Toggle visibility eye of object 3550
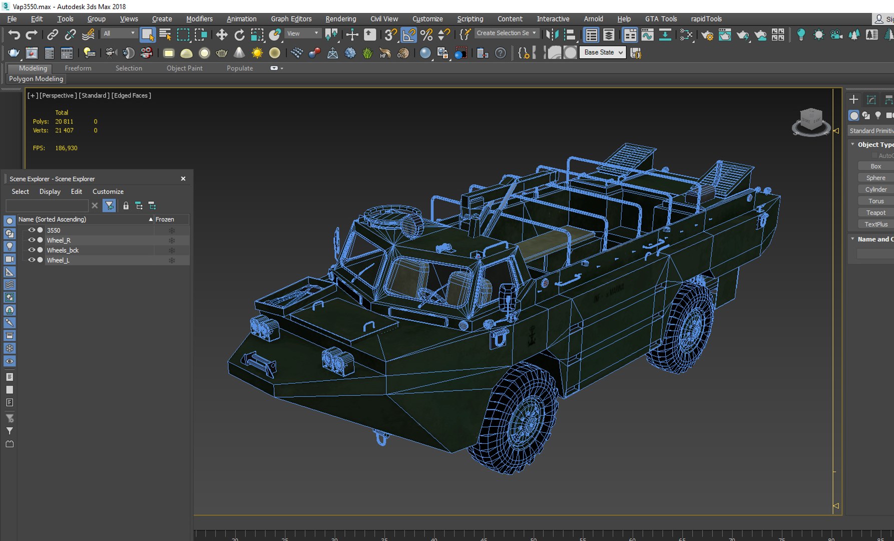Screen dimensions: 894x541 click(x=32, y=230)
